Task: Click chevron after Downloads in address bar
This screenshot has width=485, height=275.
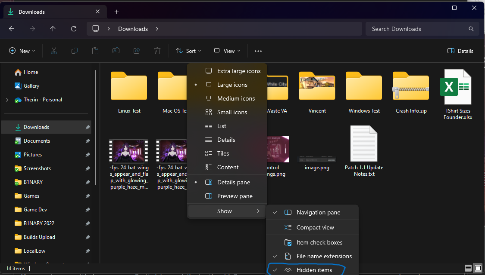Action: pos(157,29)
